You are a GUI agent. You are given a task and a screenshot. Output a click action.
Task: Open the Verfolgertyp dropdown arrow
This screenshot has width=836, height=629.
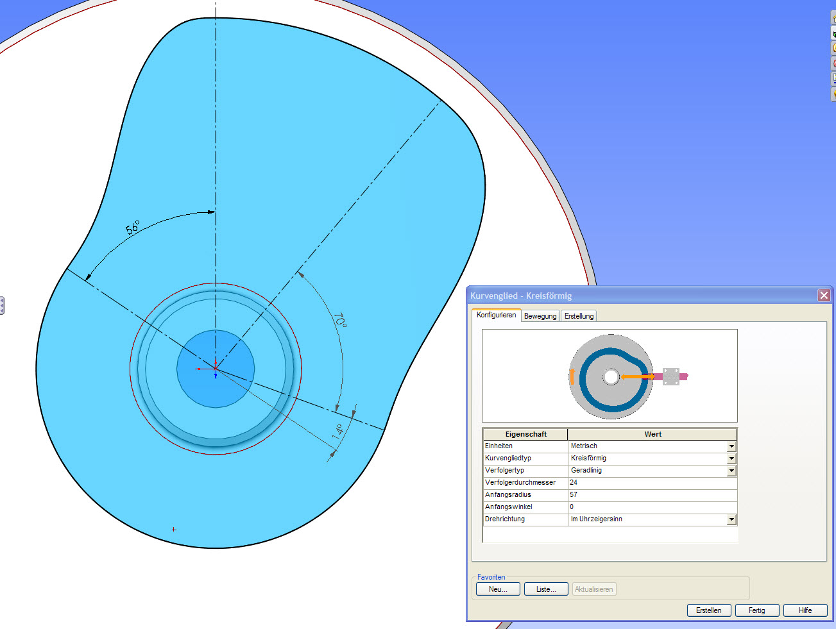(x=731, y=471)
